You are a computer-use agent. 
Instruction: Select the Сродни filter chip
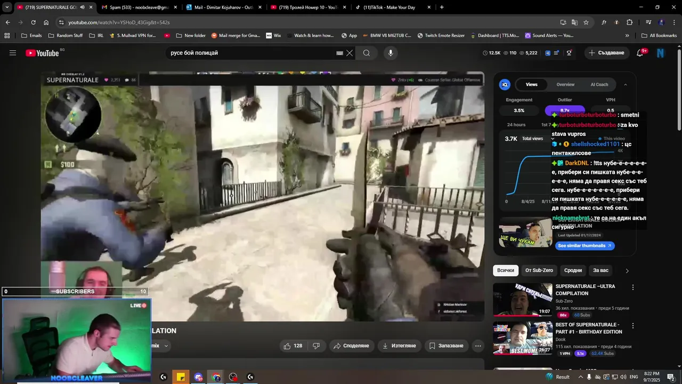tap(573, 270)
